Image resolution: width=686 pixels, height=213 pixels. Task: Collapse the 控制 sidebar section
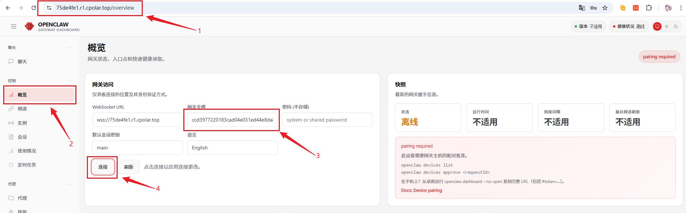pos(70,81)
